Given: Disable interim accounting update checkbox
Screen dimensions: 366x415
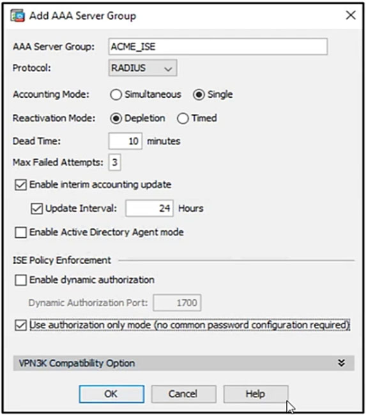Looking at the screenshot, I should click(x=20, y=185).
